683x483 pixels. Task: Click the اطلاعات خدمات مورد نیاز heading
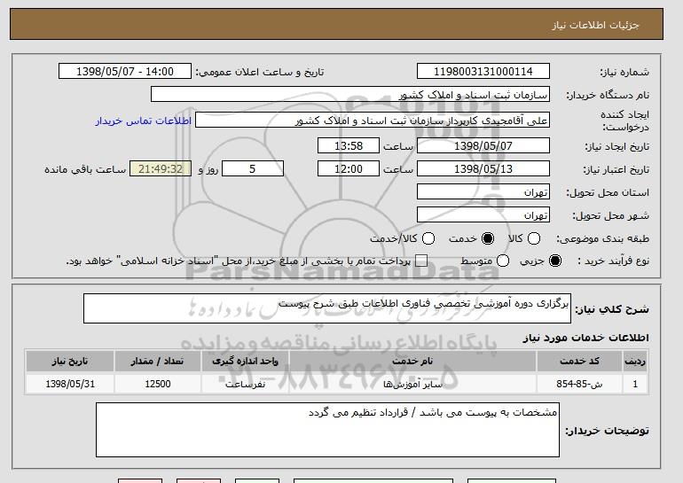585,338
